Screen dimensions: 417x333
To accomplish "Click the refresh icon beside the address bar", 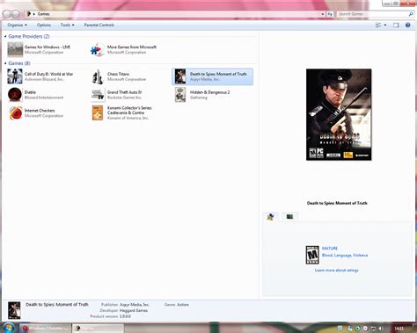I will pyautogui.click(x=330, y=14).
